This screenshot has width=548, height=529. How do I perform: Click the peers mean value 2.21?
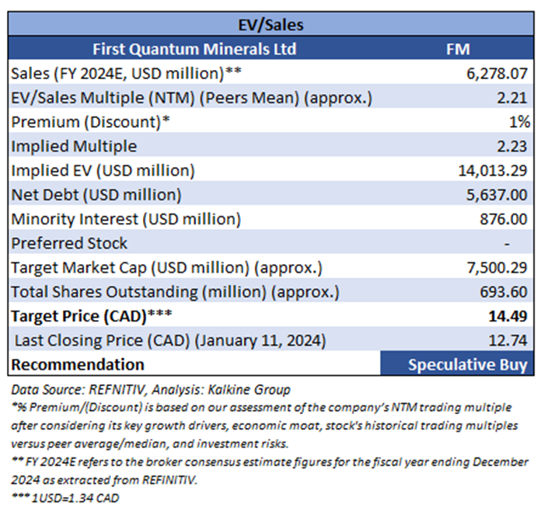(512, 98)
